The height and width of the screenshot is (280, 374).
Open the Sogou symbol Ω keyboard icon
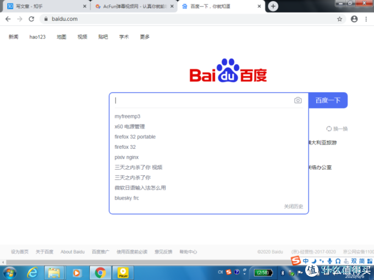[338, 261]
